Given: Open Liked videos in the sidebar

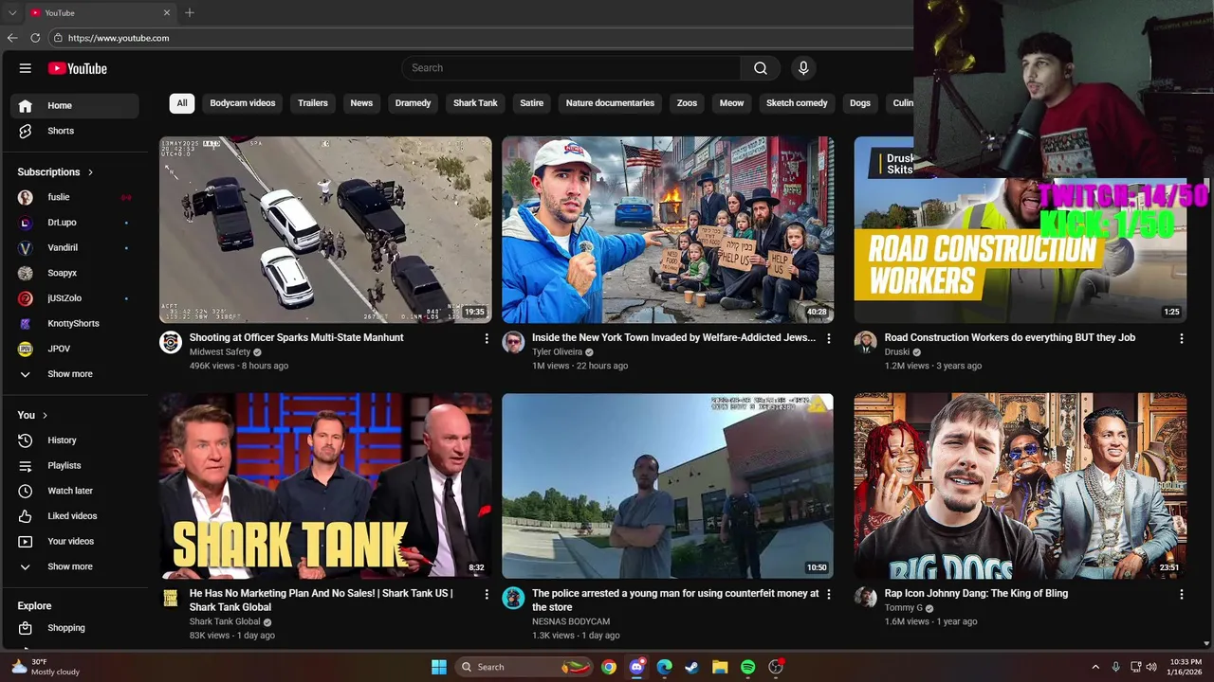Looking at the screenshot, I should 75,516.
